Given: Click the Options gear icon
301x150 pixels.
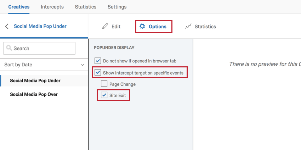Looking at the screenshot, I should [x=142, y=26].
